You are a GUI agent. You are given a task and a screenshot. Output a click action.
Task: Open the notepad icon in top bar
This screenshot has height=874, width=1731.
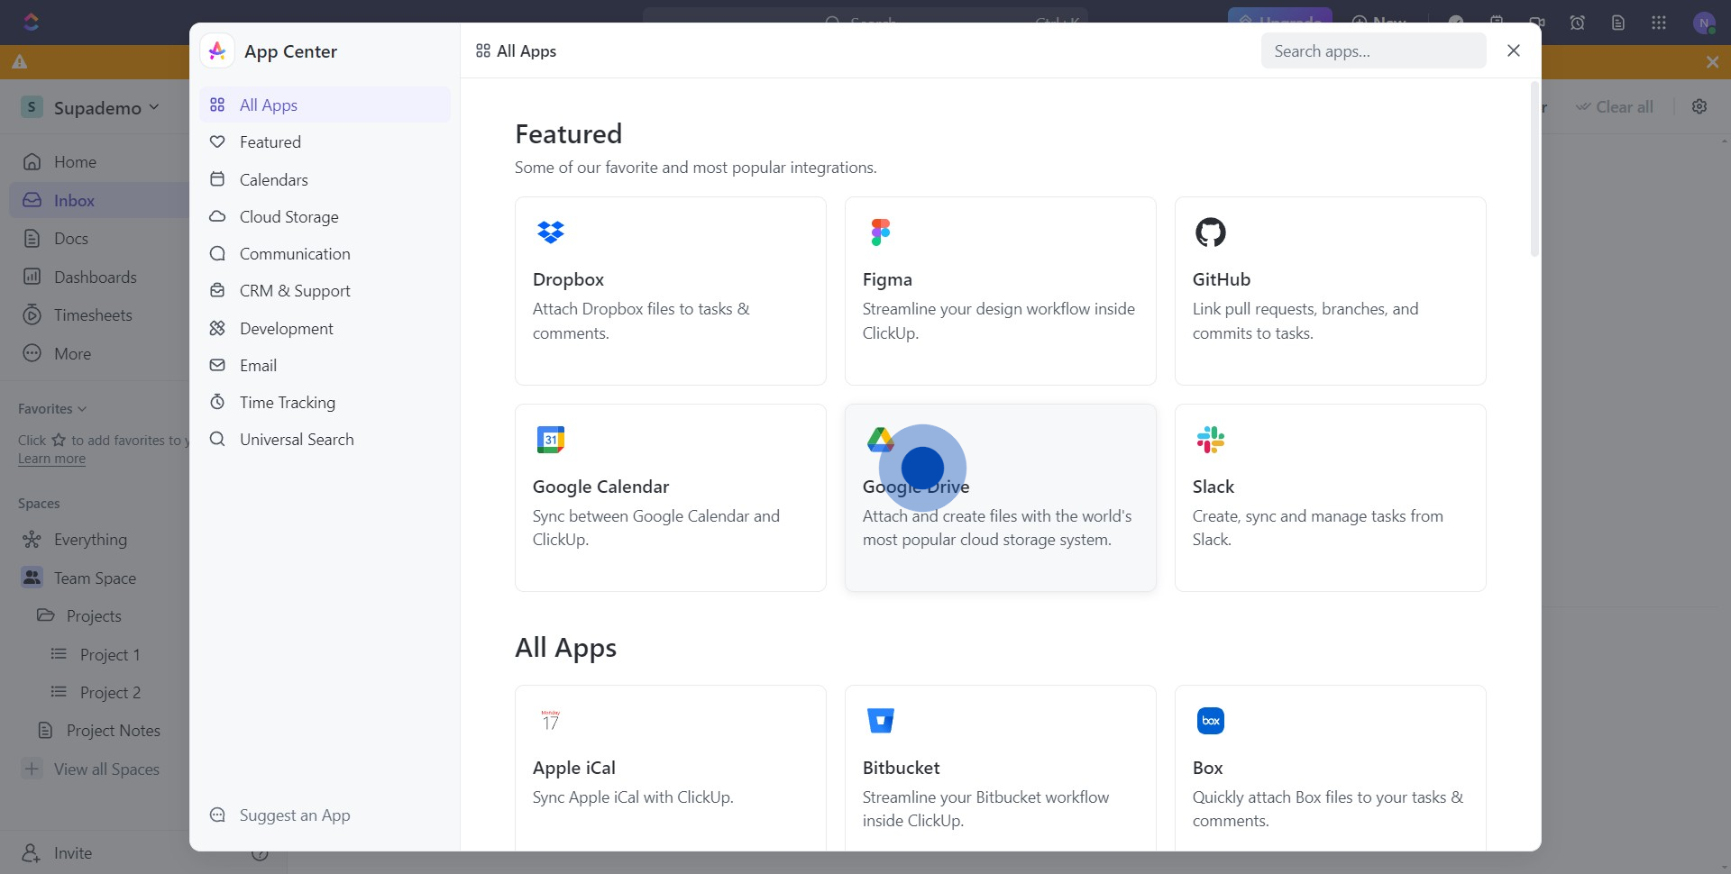coord(1618,23)
